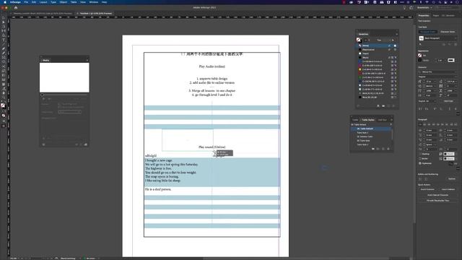This screenshot has height=260, width=462.
Task: Click the Align Left paragraph icon
Action: [x=420, y=124]
